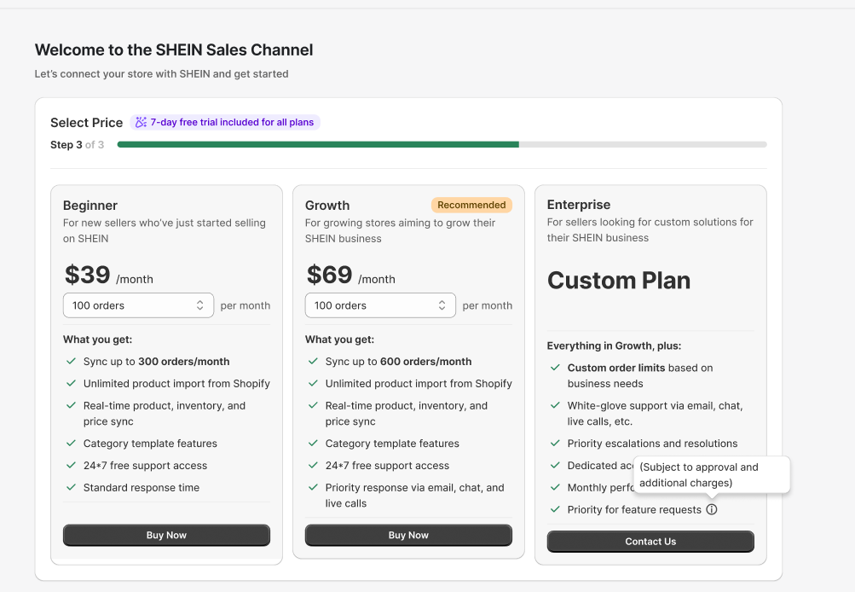Click Buy Now on the Growth plan
Screen dimensions: 855x592
408,535
